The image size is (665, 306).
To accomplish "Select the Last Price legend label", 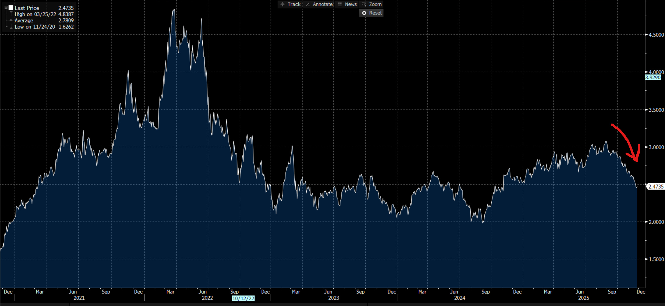I will click(27, 8).
